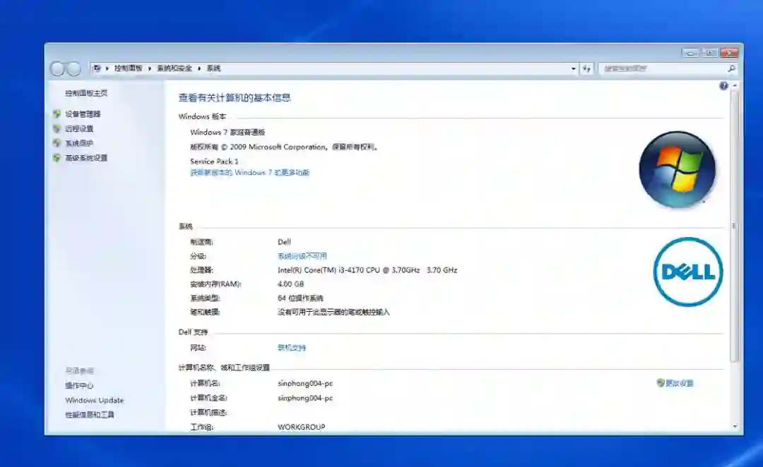Click the scrollbar down arrow
The height and width of the screenshot is (467, 763).
[734, 426]
